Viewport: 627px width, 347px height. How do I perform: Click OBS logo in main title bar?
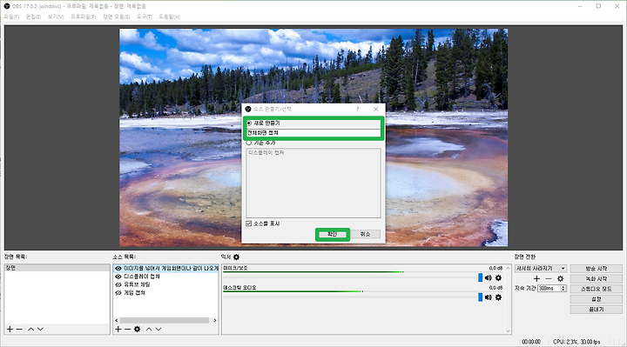pyautogui.click(x=7, y=6)
